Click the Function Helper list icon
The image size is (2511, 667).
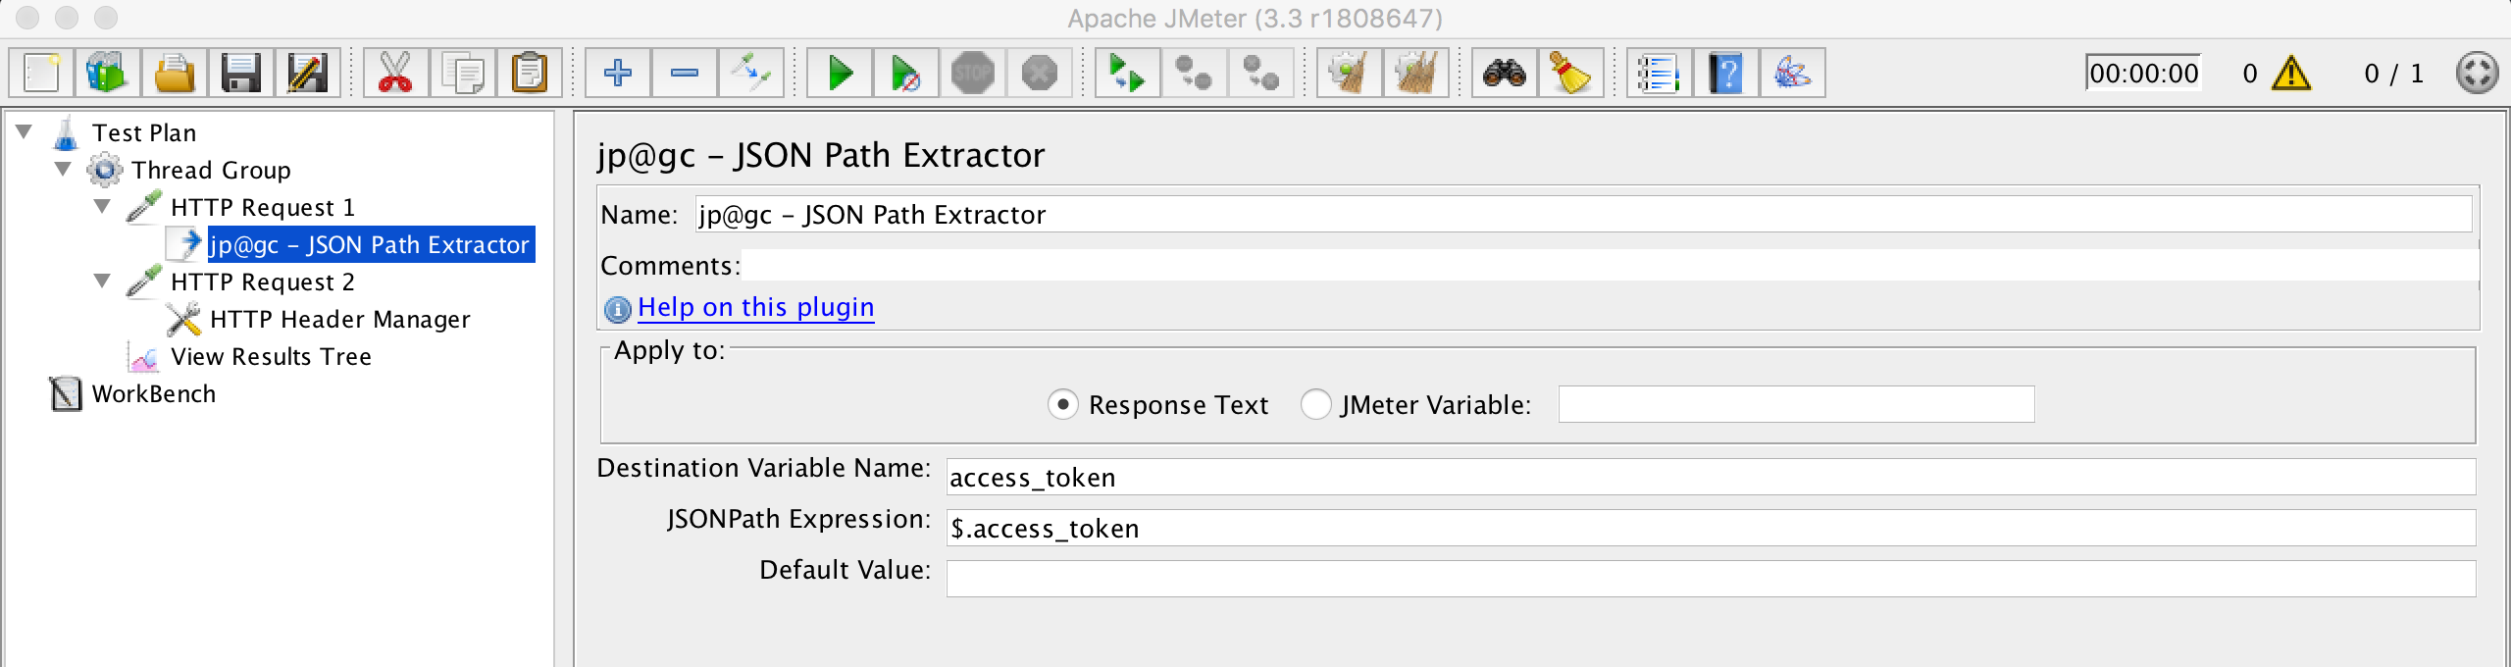coord(1659,74)
